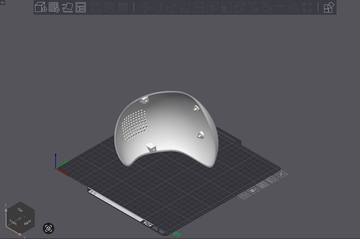
Task: Click the Front face of the navigation cube
Action: coord(13,222)
